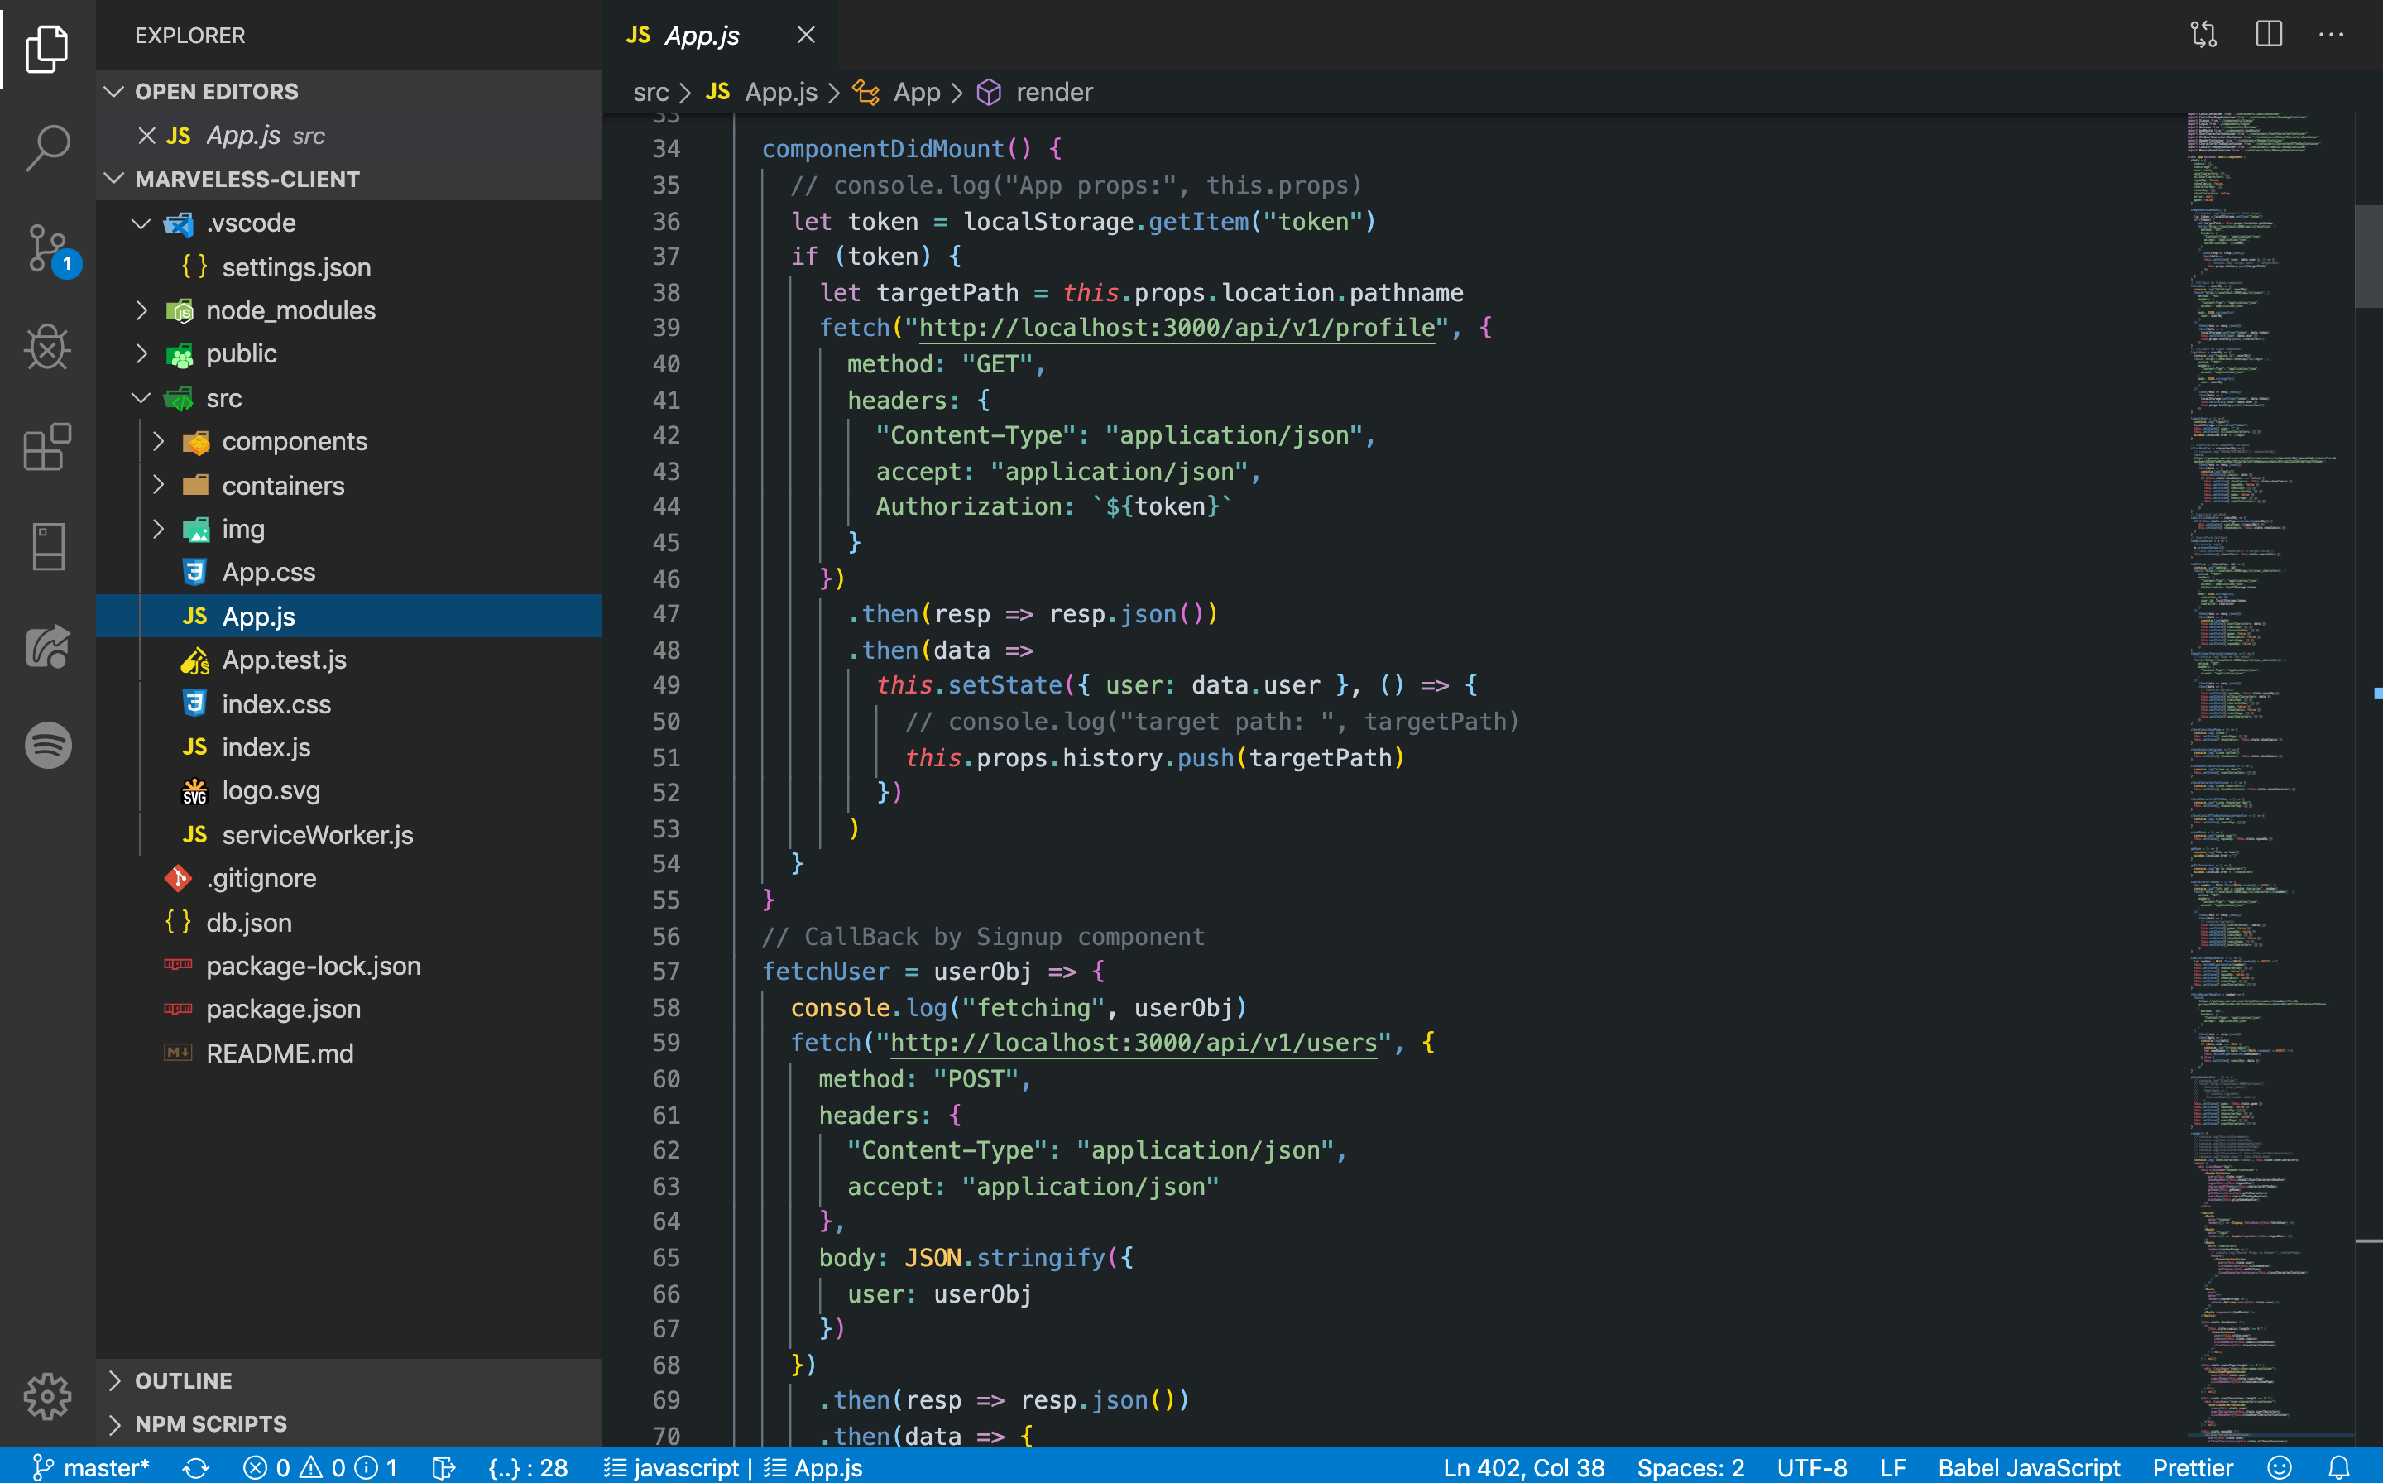Open the Extensions view icon
Viewport: 2383px width, 1483px height.
point(46,447)
